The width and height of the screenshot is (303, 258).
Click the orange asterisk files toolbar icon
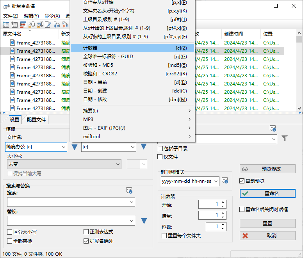tap(65, 25)
